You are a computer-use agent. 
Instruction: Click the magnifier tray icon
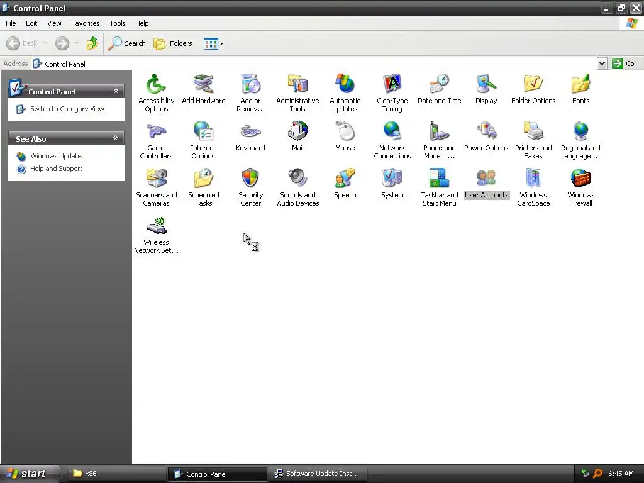pyautogui.click(x=597, y=474)
